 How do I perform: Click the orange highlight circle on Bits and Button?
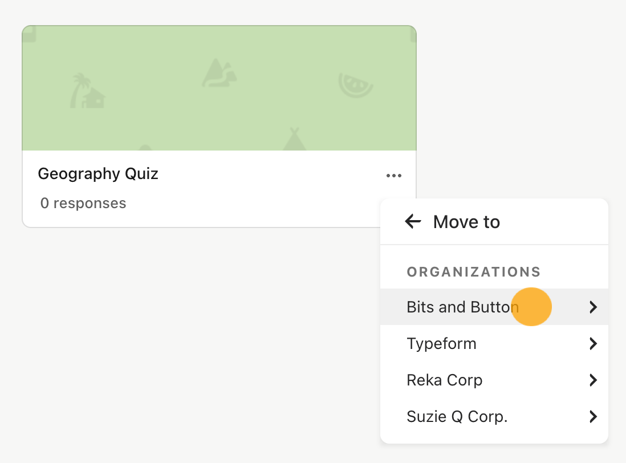point(531,307)
